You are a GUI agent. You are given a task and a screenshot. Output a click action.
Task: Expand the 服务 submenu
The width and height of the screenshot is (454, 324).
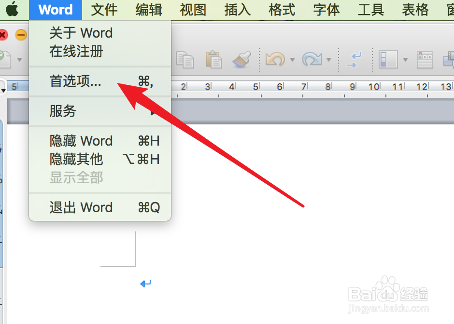[100, 111]
